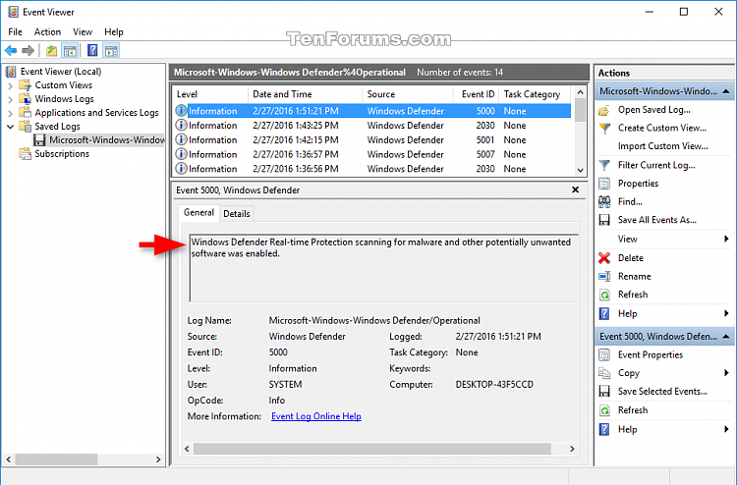Click event list scrollbar down arrow
Screen dimensions: 737x485
point(580,170)
